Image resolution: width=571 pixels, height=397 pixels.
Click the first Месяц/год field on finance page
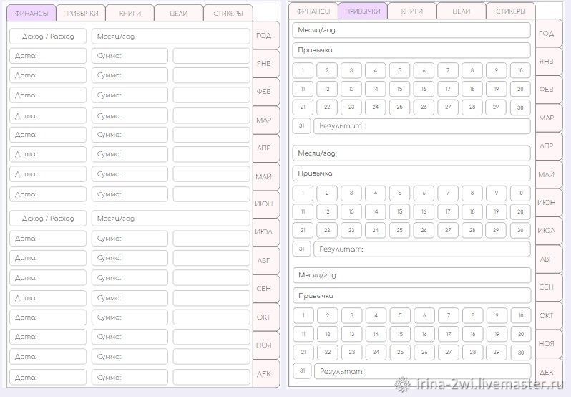(171, 37)
